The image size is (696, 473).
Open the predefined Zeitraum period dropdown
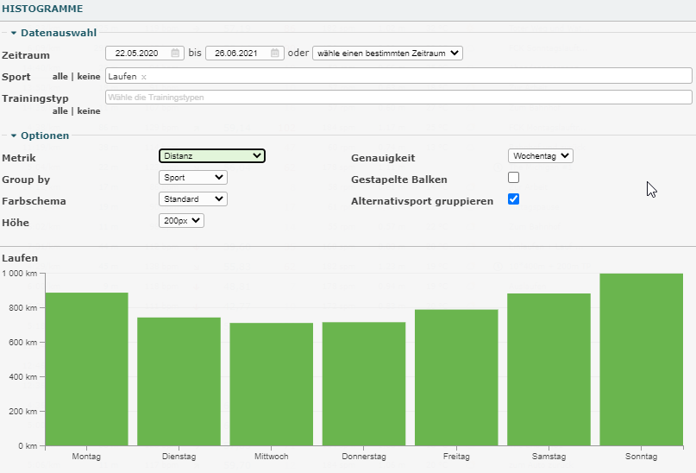click(387, 54)
